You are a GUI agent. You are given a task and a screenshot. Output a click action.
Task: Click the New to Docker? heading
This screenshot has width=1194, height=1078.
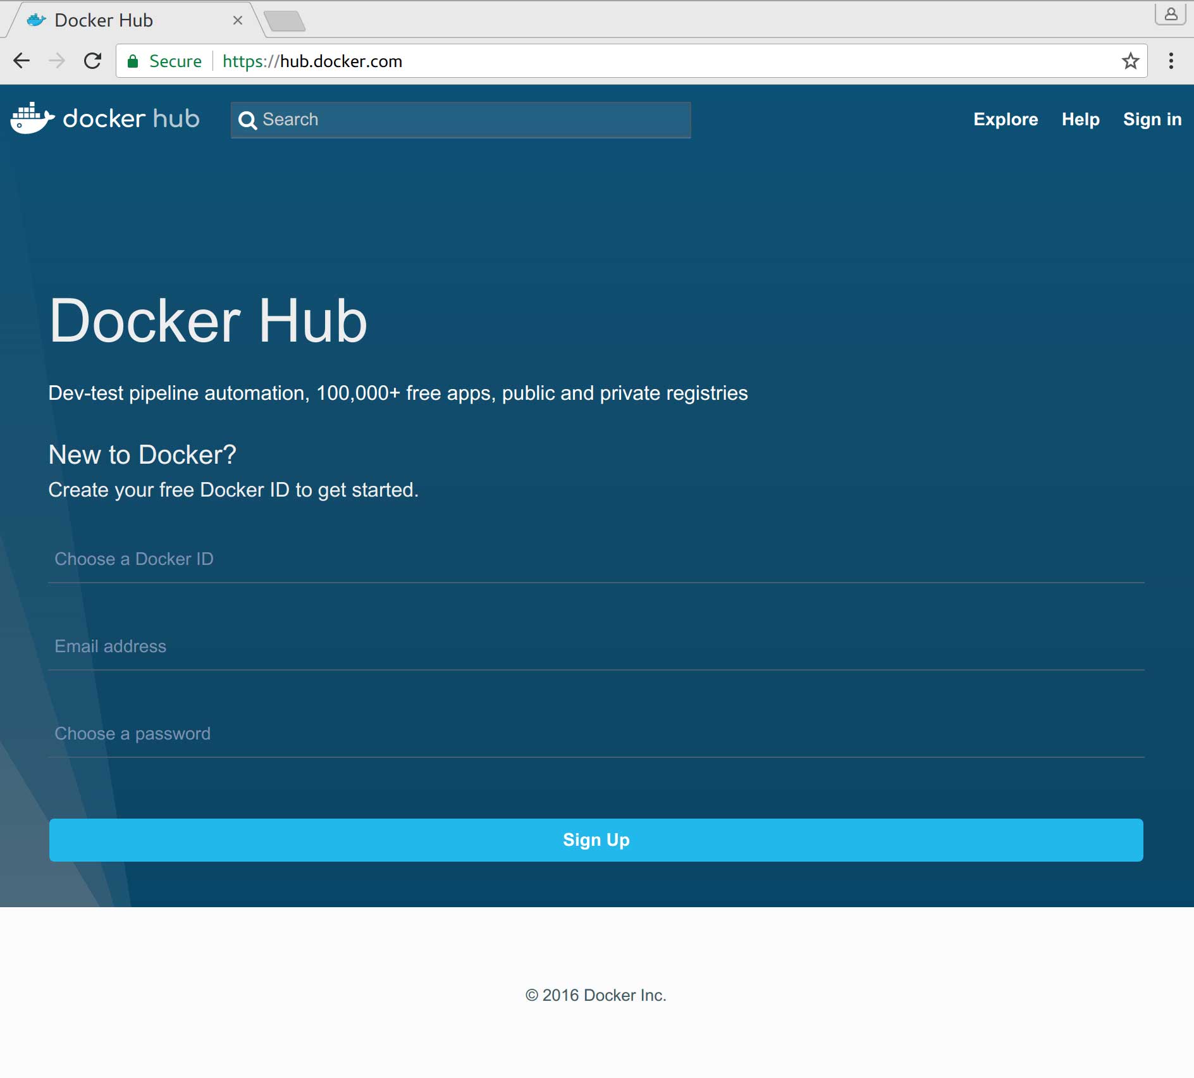[142, 455]
